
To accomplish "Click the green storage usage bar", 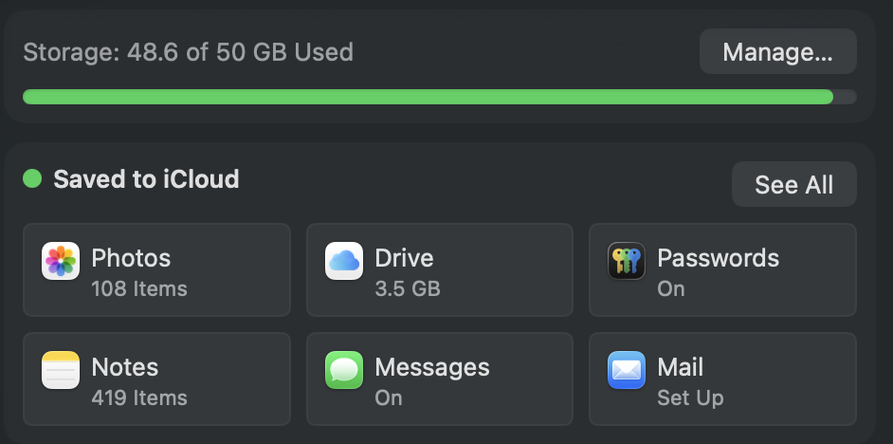I will tap(427, 97).
